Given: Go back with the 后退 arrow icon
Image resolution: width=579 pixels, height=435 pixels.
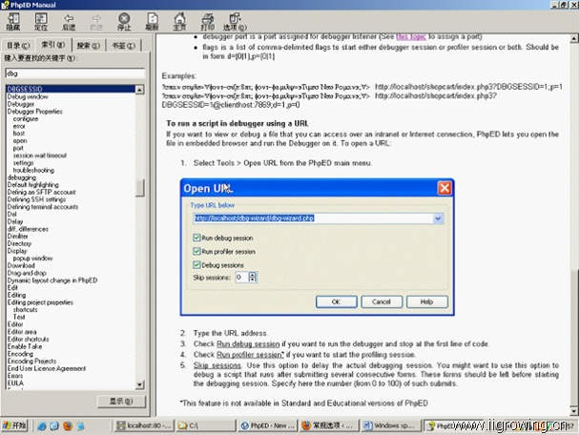Looking at the screenshot, I should (69, 21).
